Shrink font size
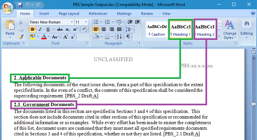257x140 pixels. pyautogui.click(x=73, y=37)
